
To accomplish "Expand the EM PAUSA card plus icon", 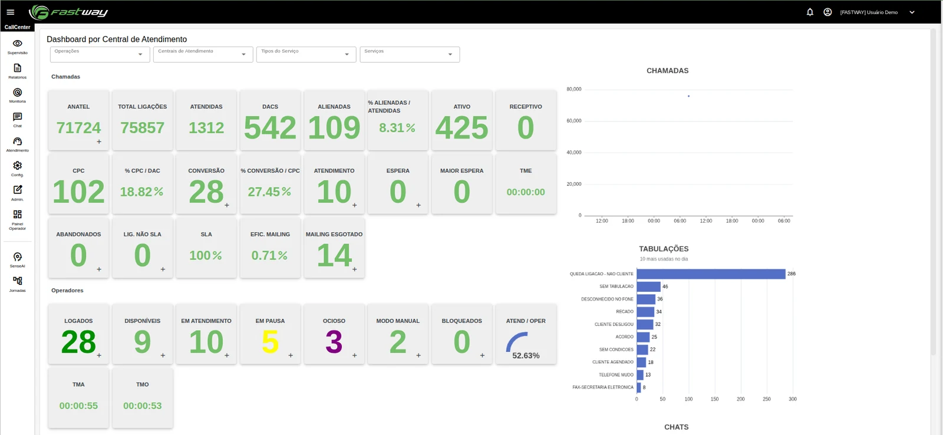I will click(291, 355).
